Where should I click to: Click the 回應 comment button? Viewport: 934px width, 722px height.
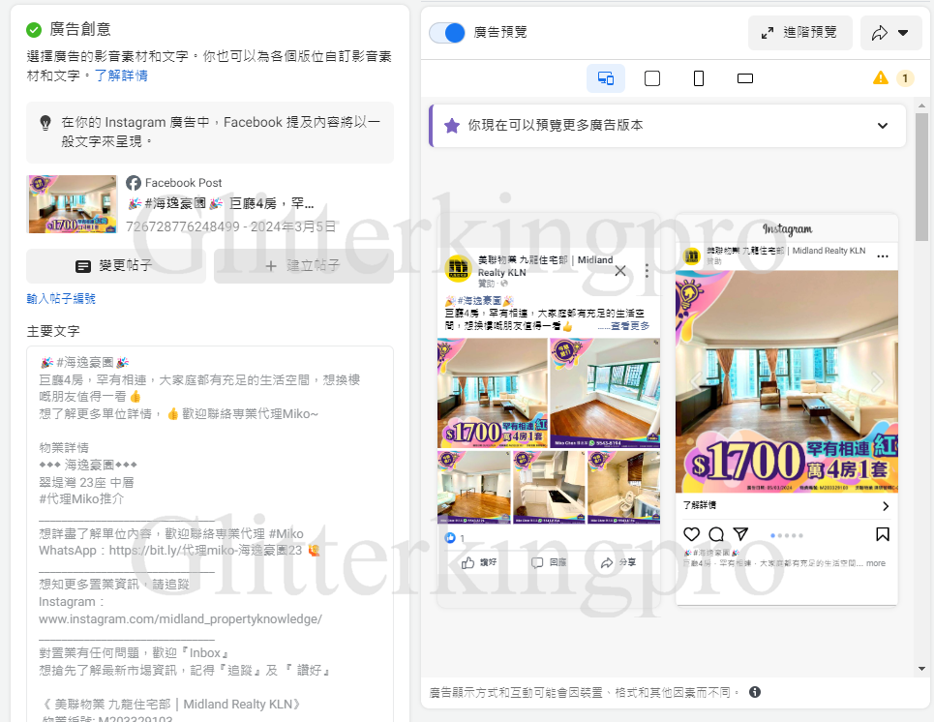[x=549, y=562]
